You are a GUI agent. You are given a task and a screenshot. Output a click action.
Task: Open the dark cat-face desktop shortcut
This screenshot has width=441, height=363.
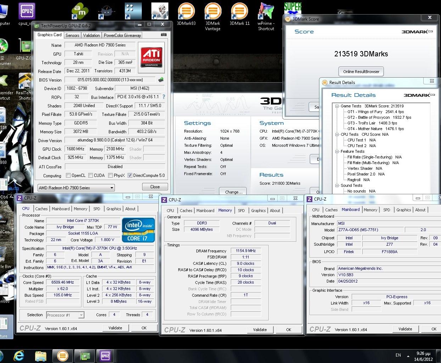coord(106,11)
